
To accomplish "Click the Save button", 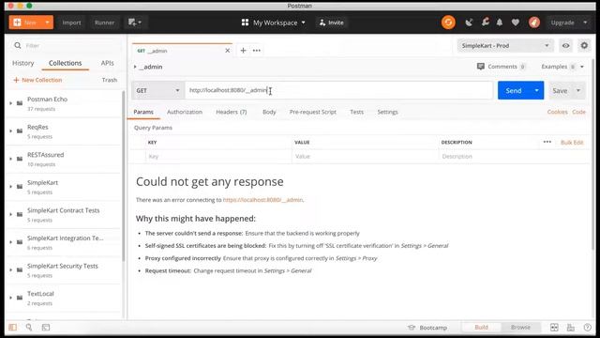I will [x=560, y=91].
